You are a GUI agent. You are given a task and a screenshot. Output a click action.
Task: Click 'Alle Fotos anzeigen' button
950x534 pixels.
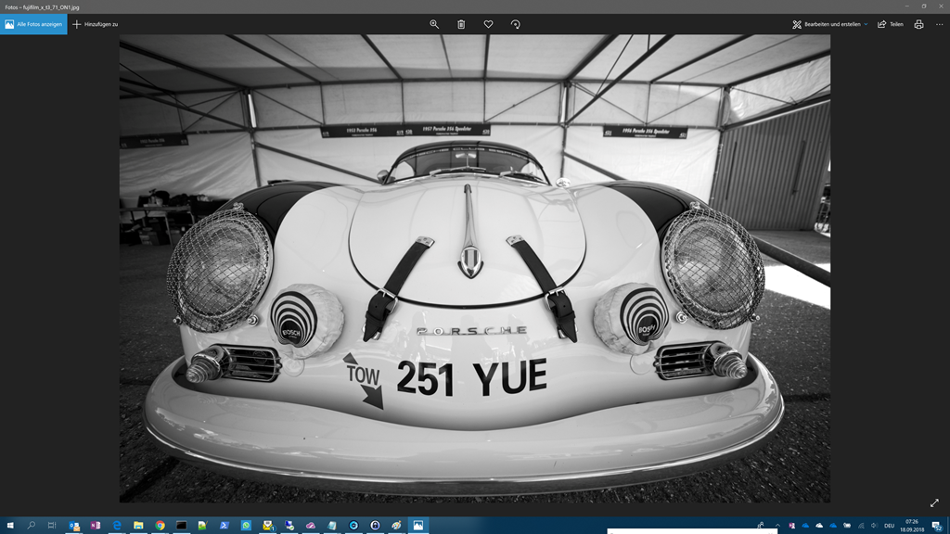point(33,24)
